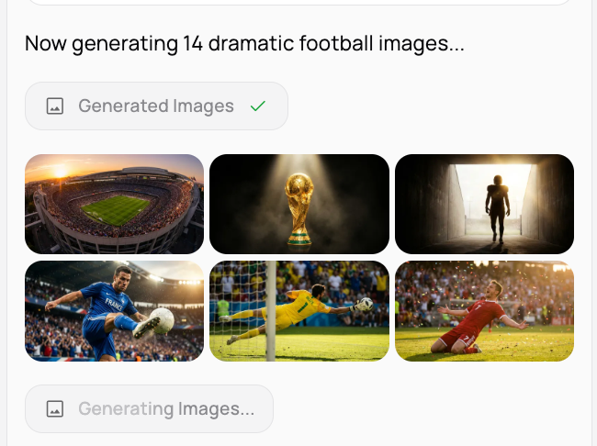Expand the Generating Images... pill
Screen dimensions: 597x446
coord(149,408)
